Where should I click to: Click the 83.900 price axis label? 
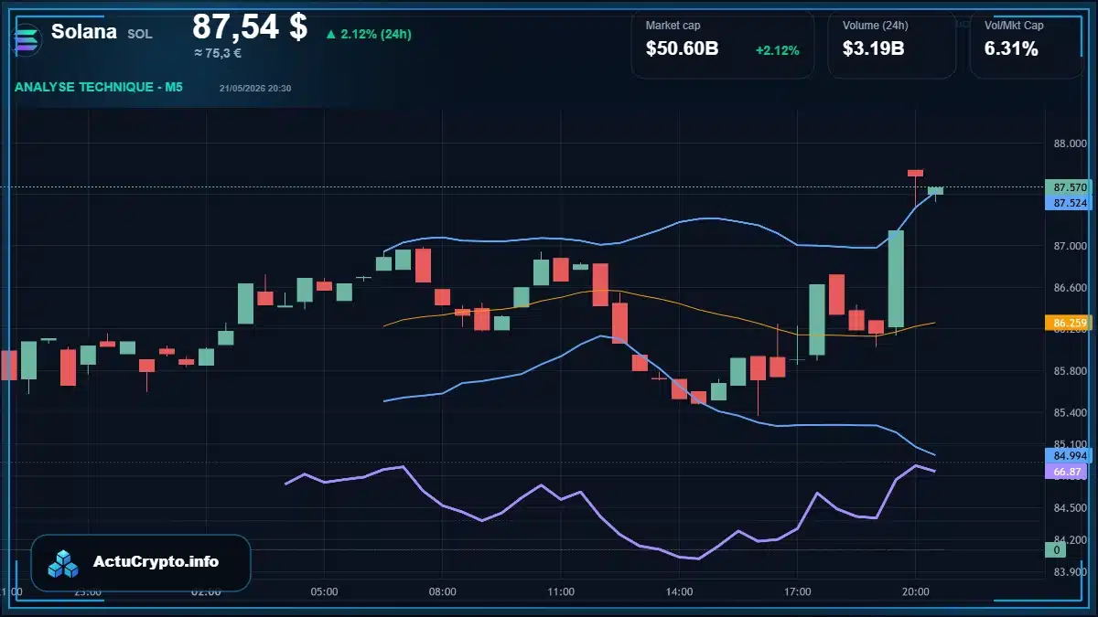1070,573
